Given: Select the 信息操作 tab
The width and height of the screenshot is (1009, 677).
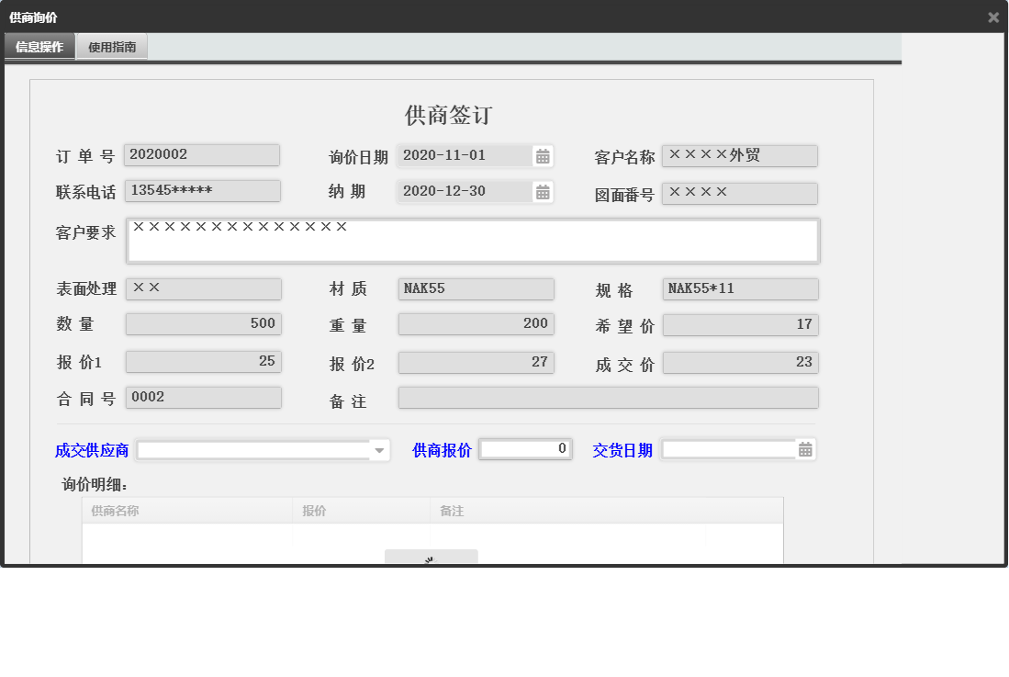Looking at the screenshot, I should [39, 46].
